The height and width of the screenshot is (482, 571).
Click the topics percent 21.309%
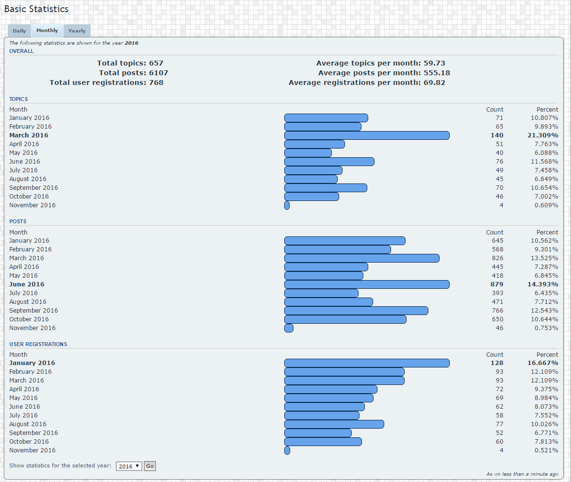(x=542, y=135)
